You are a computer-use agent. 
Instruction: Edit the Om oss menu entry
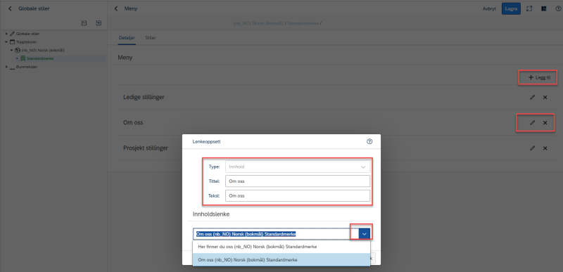[x=533, y=123]
